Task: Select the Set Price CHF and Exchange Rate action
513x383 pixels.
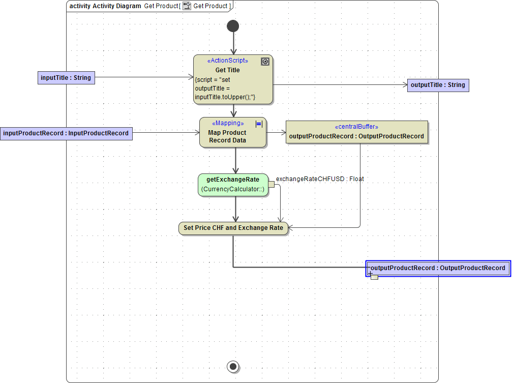Action: pyautogui.click(x=233, y=228)
